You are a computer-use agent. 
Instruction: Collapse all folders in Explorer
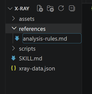[72, 8]
